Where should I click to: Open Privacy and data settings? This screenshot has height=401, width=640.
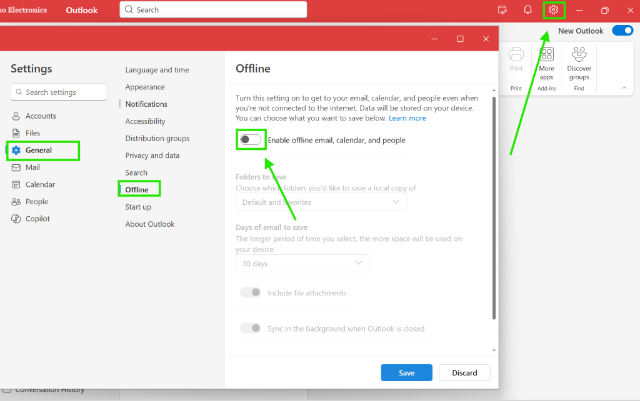[x=152, y=156]
